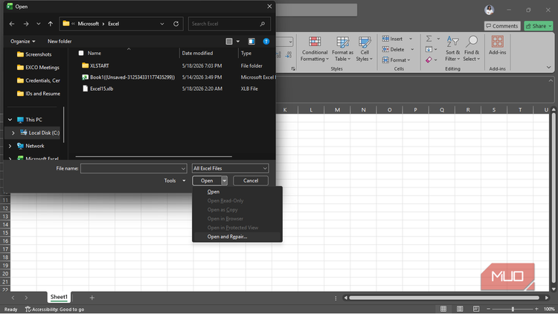Open Find & Select menu
This screenshot has width=558, height=314.
(x=472, y=49)
